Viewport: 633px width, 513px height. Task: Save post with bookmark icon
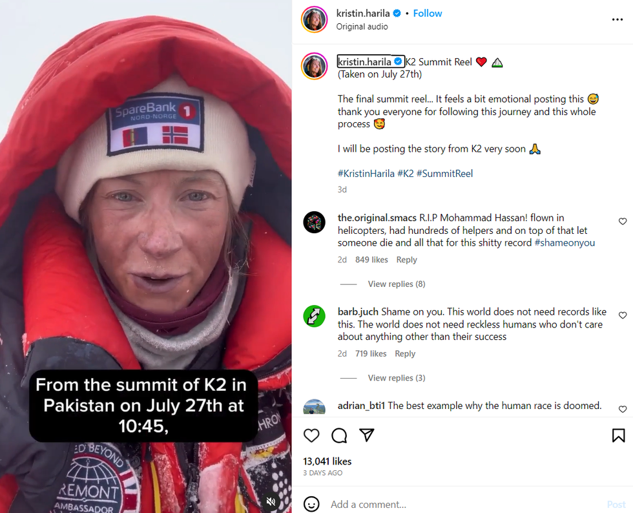618,435
